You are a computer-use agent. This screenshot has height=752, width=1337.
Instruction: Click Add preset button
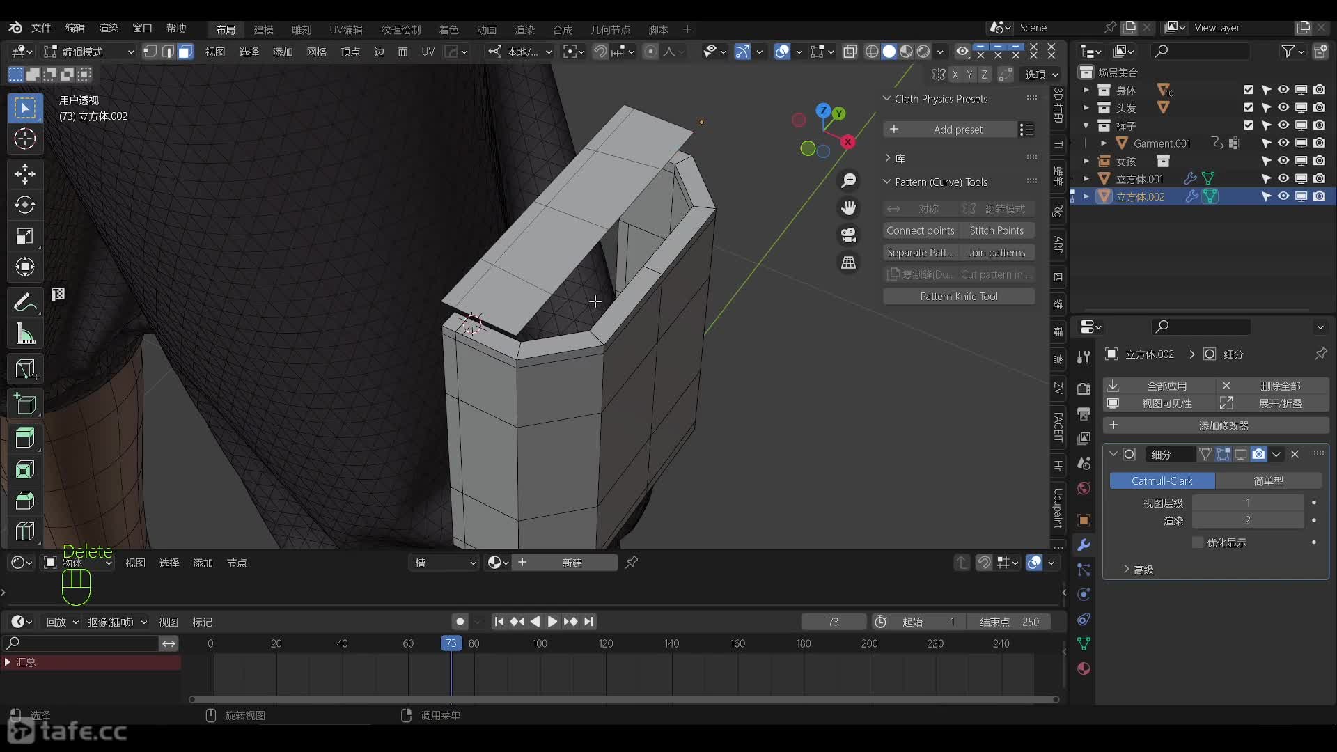coord(950,130)
